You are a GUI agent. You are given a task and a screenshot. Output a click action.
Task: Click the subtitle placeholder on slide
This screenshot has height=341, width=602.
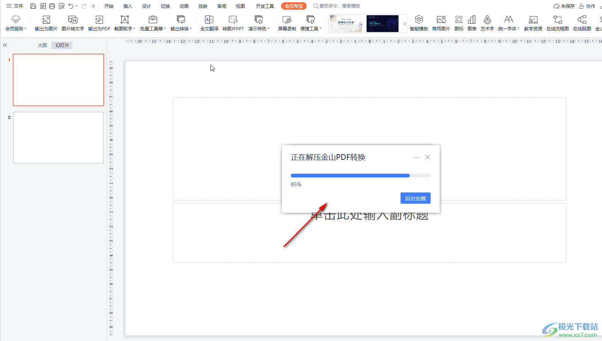point(370,233)
